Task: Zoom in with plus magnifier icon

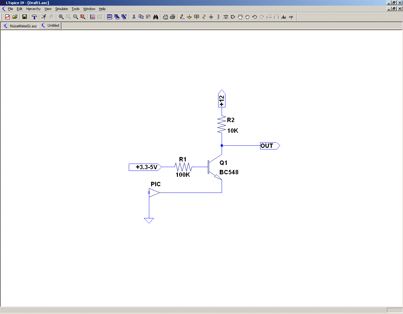Action: coord(61,17)
